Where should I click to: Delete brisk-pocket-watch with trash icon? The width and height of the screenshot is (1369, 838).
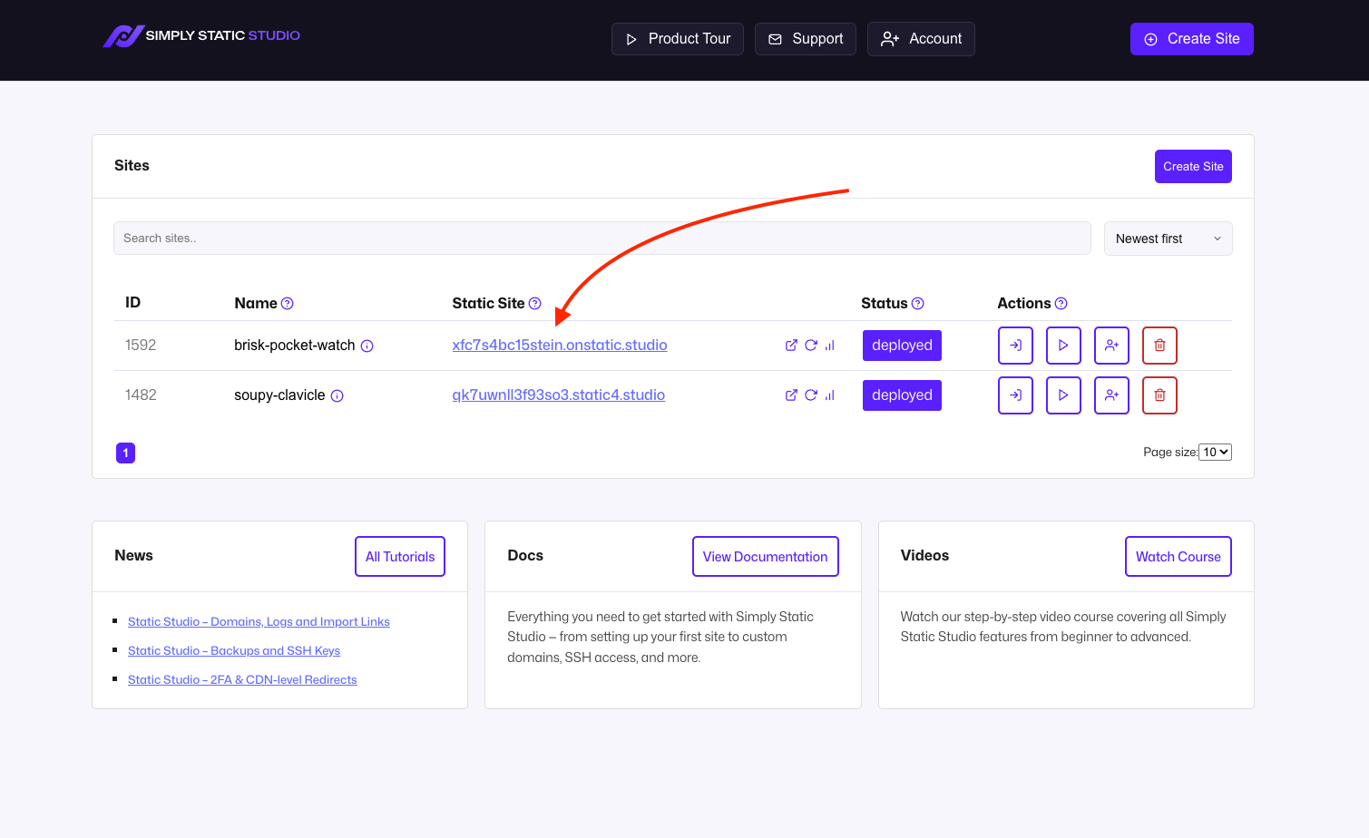click(x=1159, y=346)
